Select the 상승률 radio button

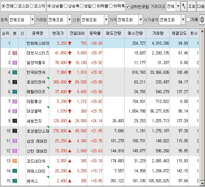coord(49,6)
